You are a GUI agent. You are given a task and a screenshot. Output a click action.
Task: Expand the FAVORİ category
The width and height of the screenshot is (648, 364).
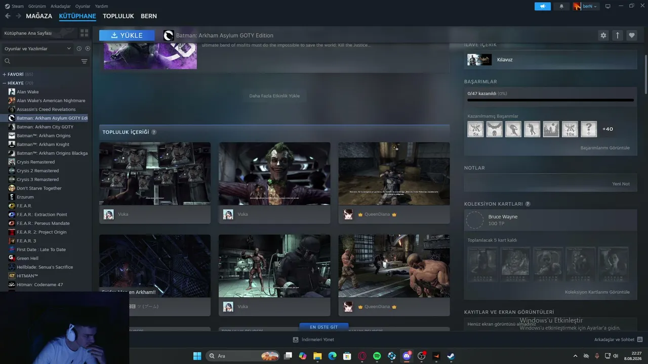(17, 74)
